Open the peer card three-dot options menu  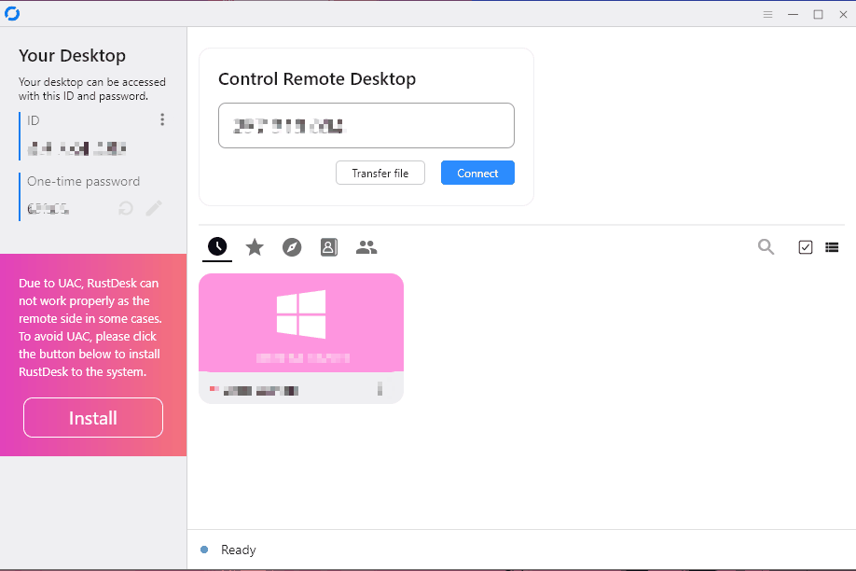tap(380, 389)
